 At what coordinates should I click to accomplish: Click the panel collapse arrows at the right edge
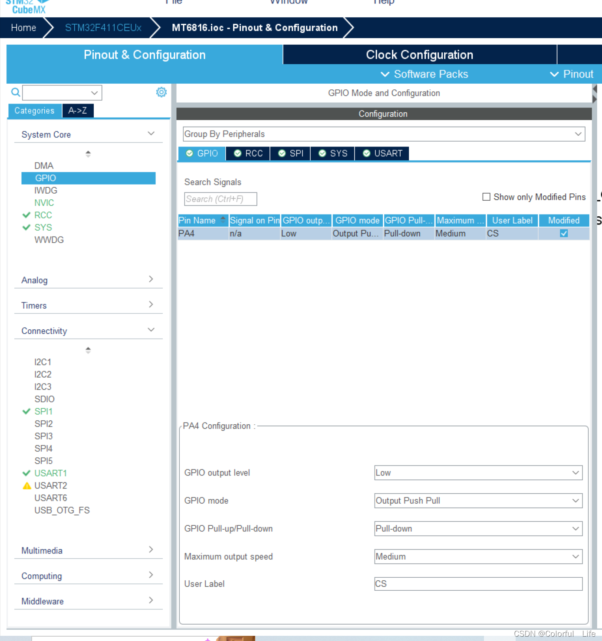coord(595,94)
